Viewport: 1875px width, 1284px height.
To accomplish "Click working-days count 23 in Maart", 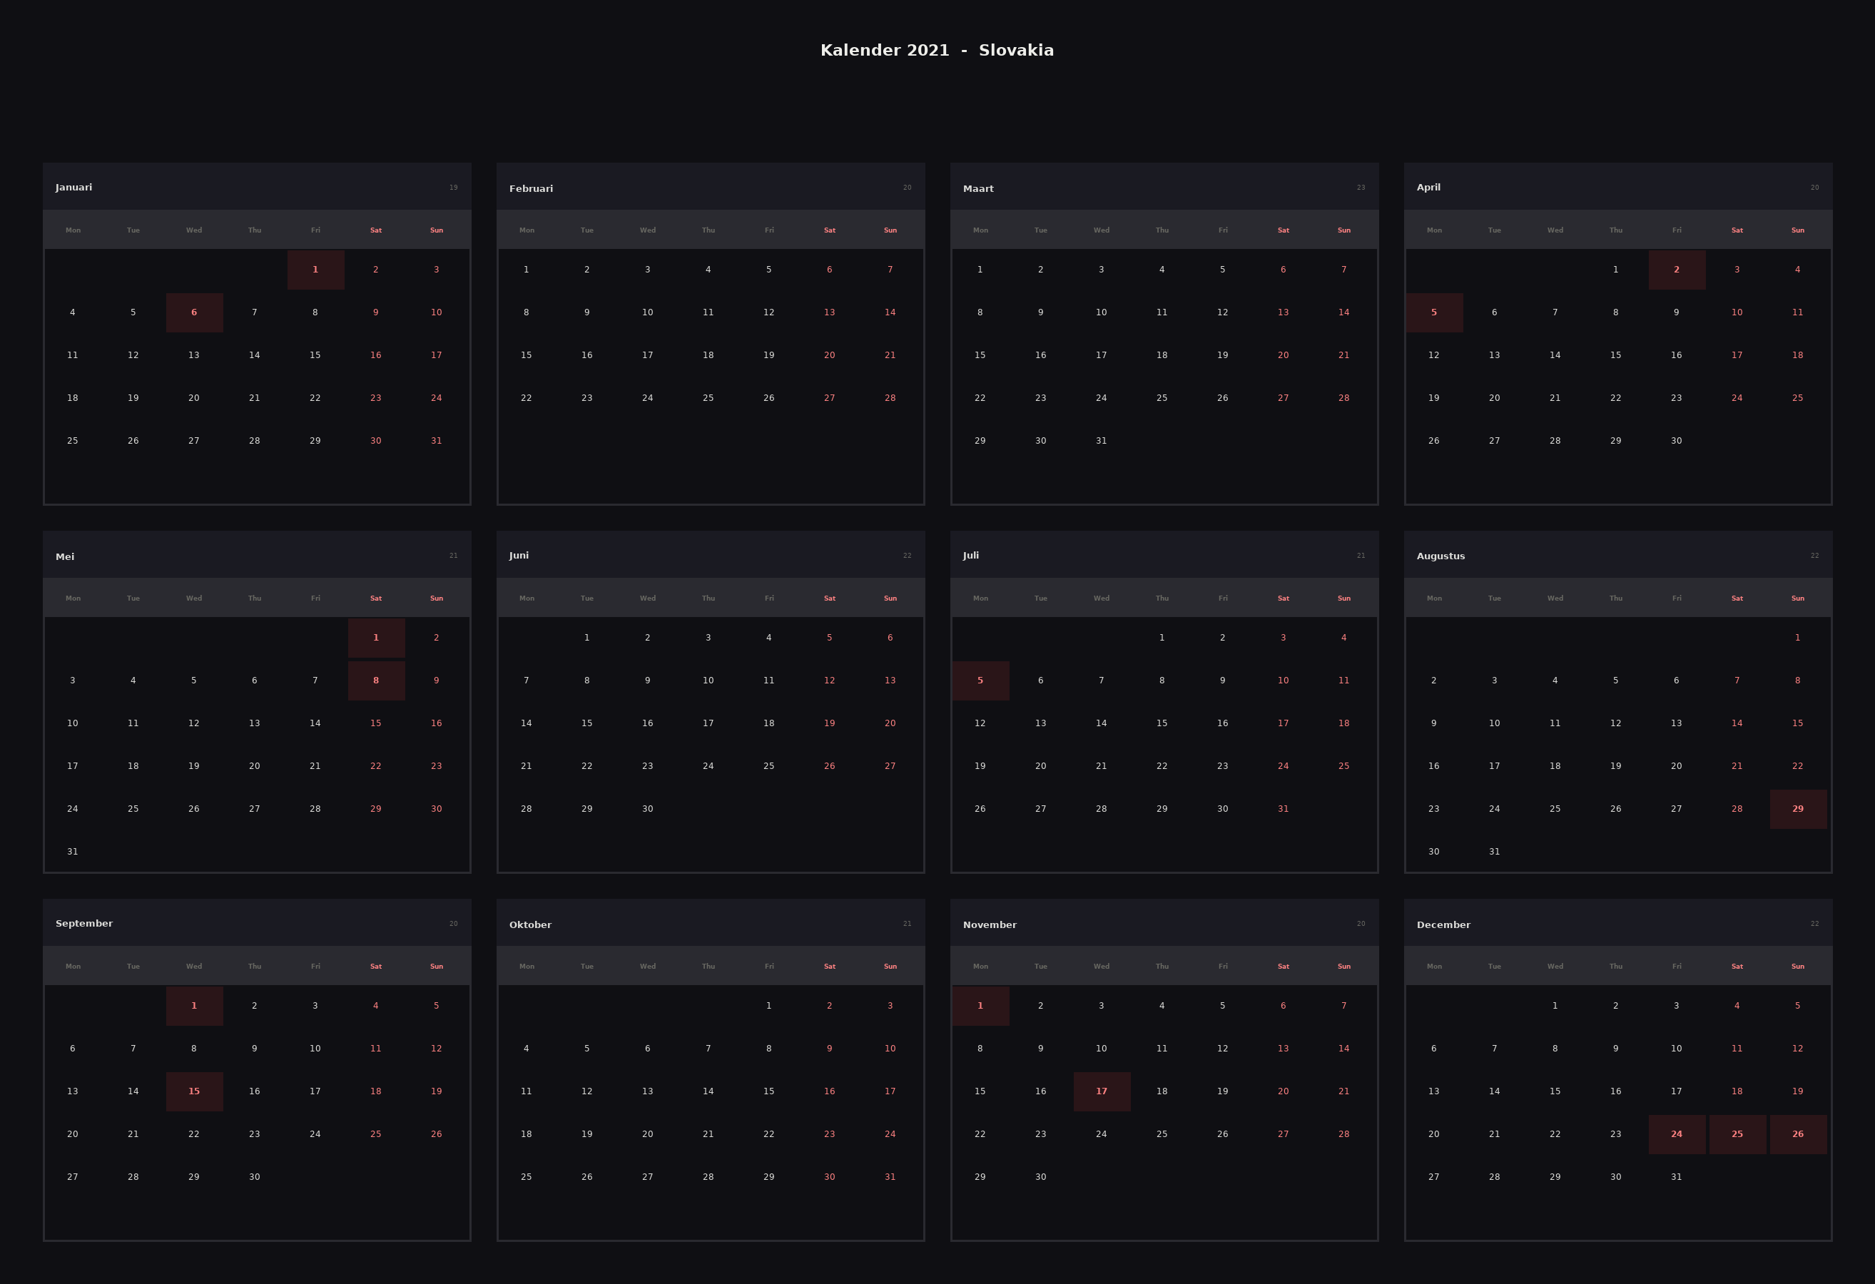I will pyautogui.click(x=1361, y=188).
